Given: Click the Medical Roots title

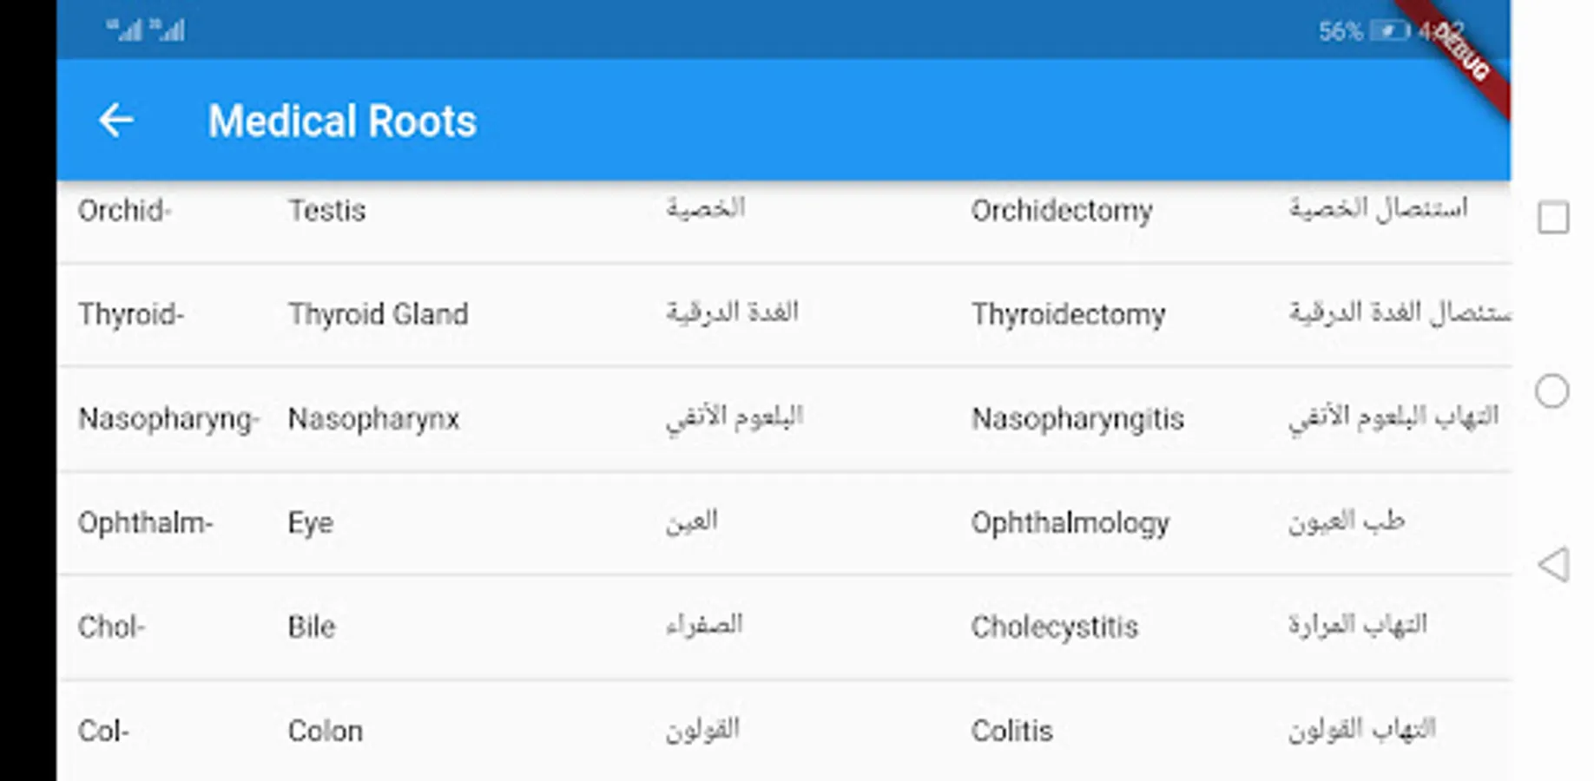Looking at the screenshot, I should 342,121.
